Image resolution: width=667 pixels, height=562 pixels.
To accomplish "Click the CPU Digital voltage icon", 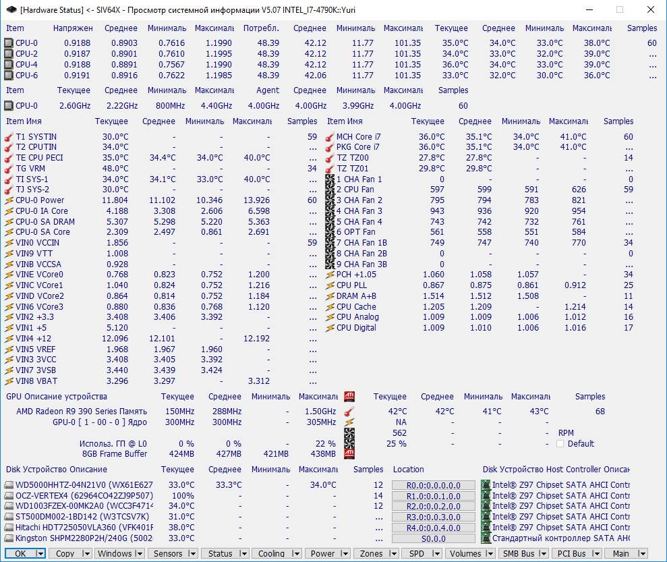I will point(330,328).
